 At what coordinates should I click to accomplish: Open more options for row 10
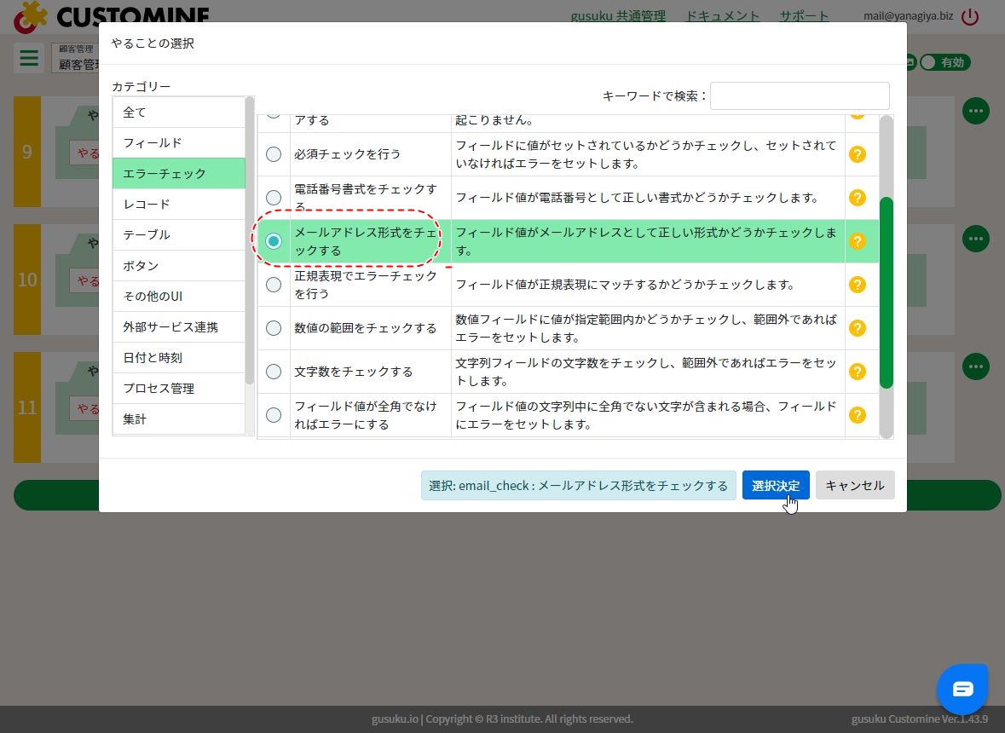(975, 239)
